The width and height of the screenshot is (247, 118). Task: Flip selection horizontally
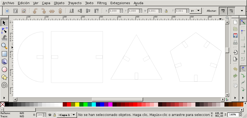(52, 11)
